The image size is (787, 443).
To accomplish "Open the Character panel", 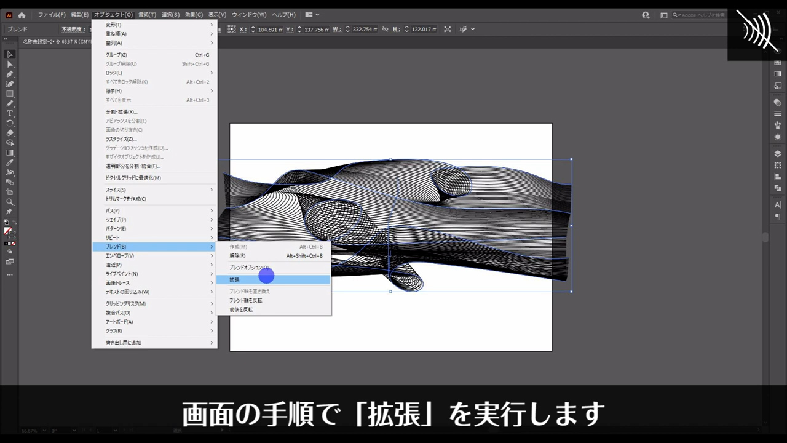I will point(778,205).
